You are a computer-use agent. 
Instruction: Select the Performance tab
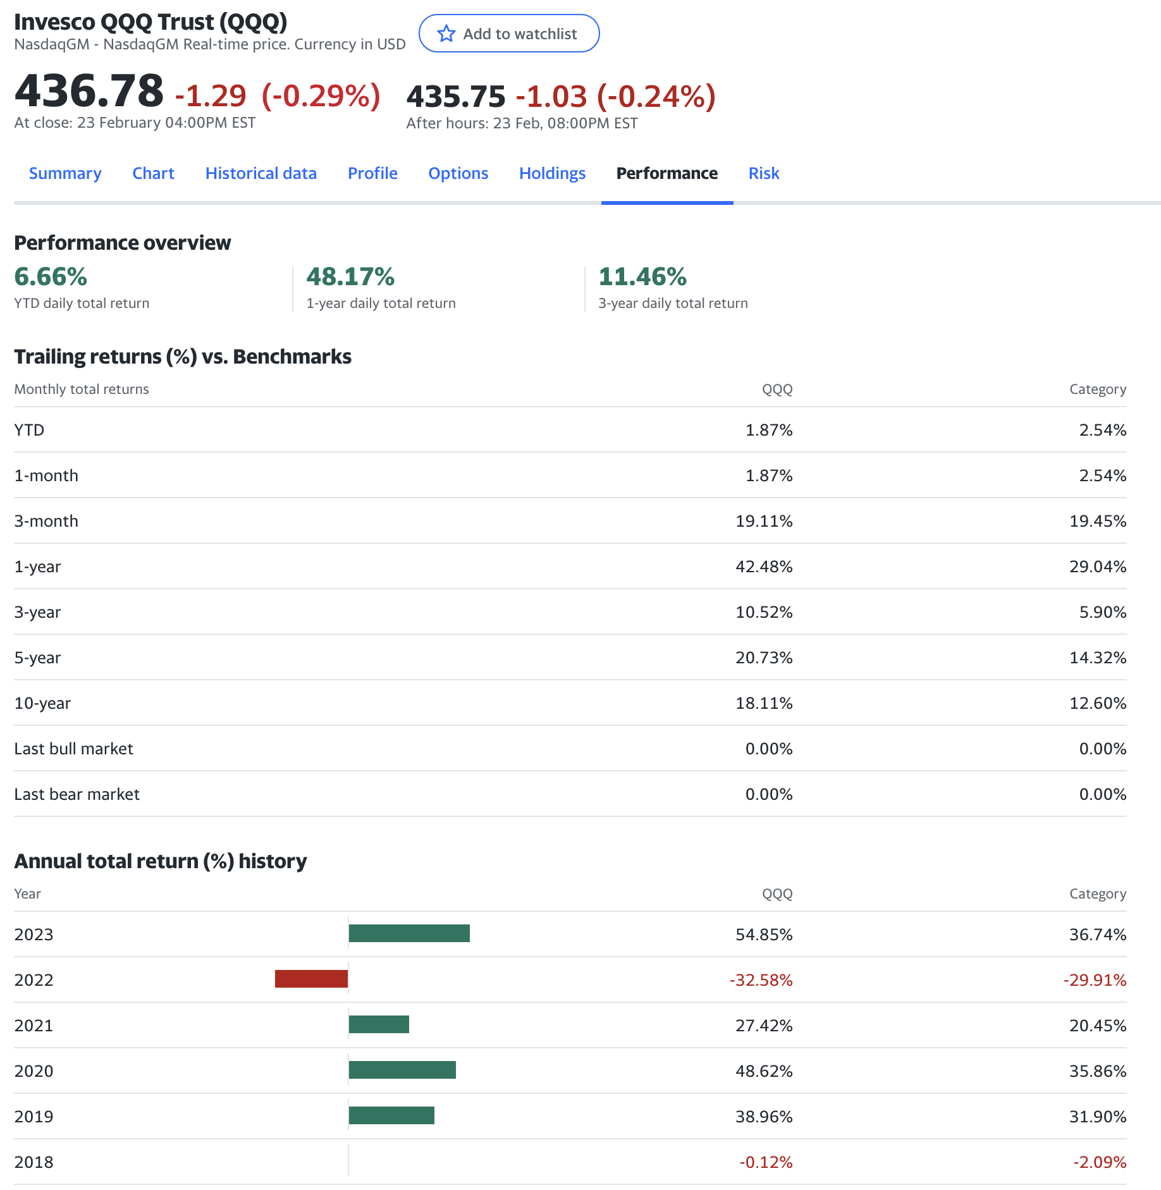coord(667,173)
